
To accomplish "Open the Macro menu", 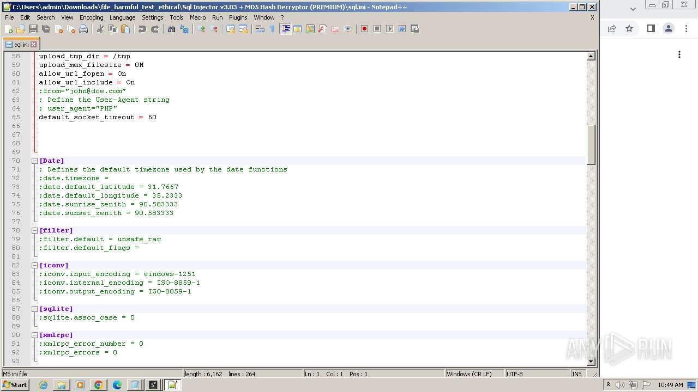I will coord(198,17).
